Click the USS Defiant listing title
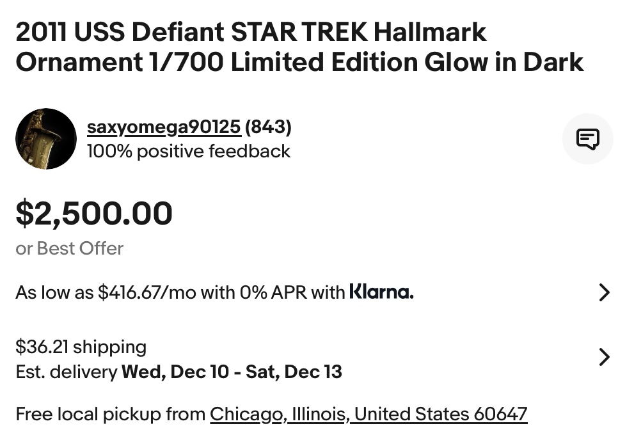634x435 pixels. [299, 47]
